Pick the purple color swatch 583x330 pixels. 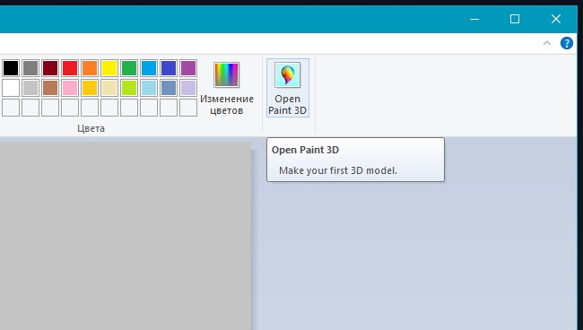click(188, 68)
